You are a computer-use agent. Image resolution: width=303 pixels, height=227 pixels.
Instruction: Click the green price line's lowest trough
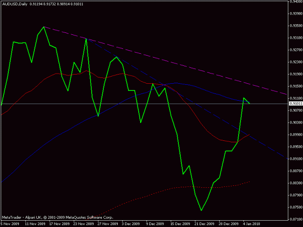tap(201, 210)
